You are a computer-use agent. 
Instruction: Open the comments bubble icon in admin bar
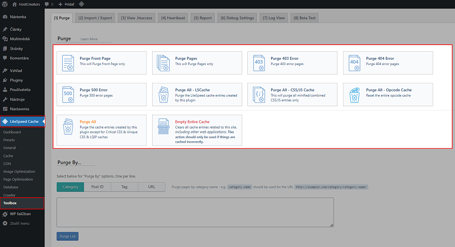click(x=47, y=4)
